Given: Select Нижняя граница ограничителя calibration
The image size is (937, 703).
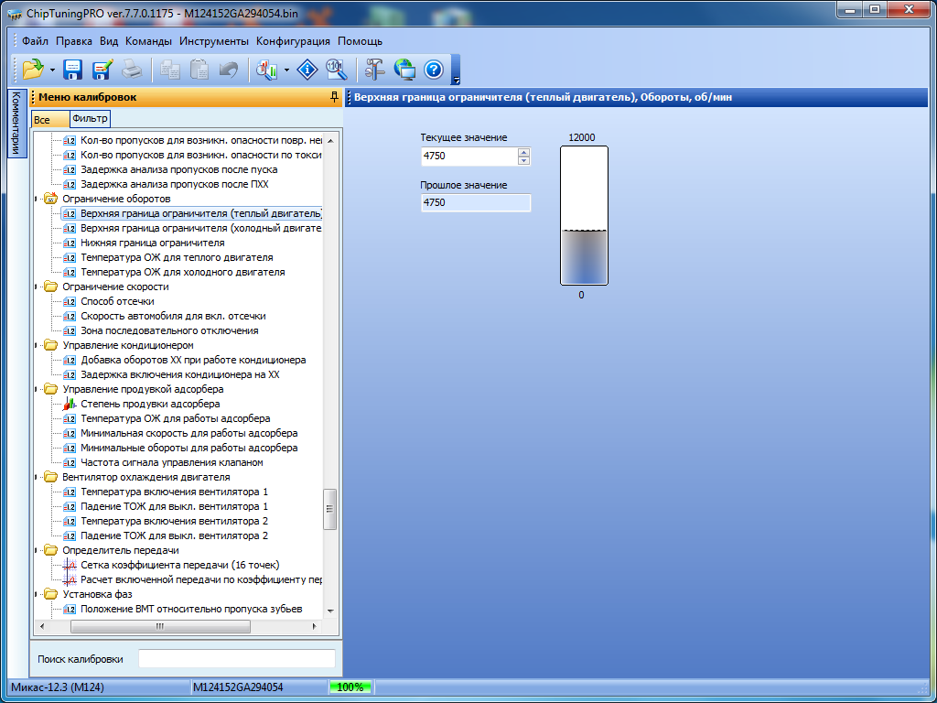Looking at the screenshot, I should [x=152, y=243].
